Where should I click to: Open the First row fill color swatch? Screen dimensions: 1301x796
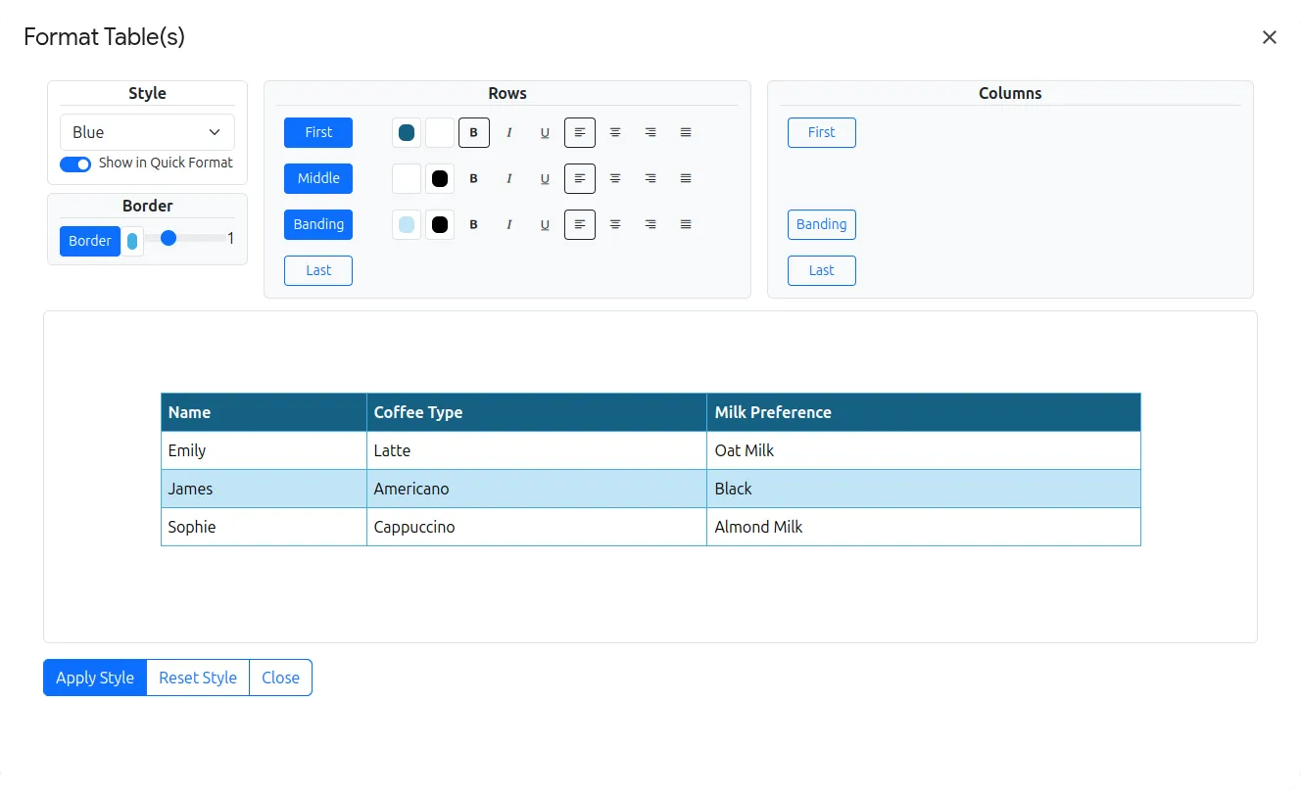(406, 132)
